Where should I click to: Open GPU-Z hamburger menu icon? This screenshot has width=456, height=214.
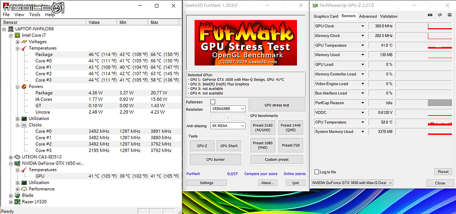tap(449, 15)
